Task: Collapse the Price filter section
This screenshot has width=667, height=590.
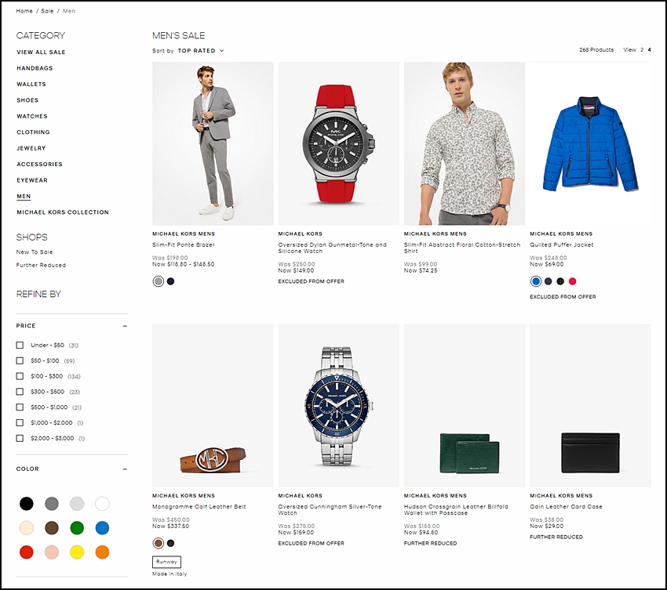Action: 125,326
